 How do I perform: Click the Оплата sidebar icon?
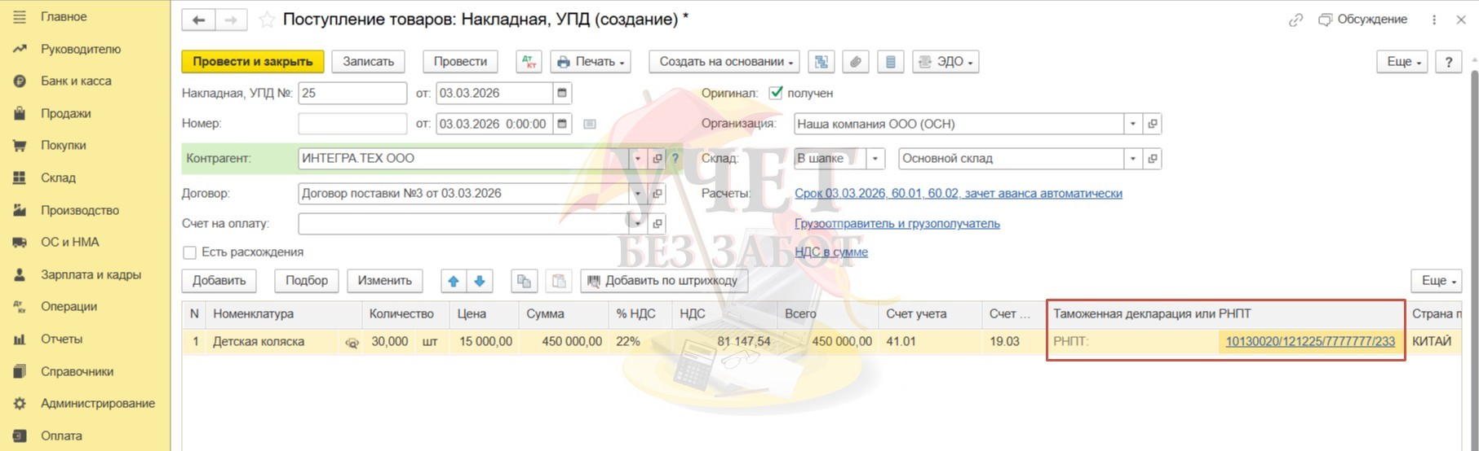(20, 436)
